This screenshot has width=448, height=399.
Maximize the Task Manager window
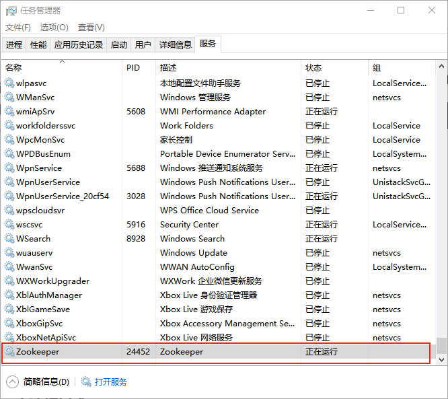(x=401, y=10)
